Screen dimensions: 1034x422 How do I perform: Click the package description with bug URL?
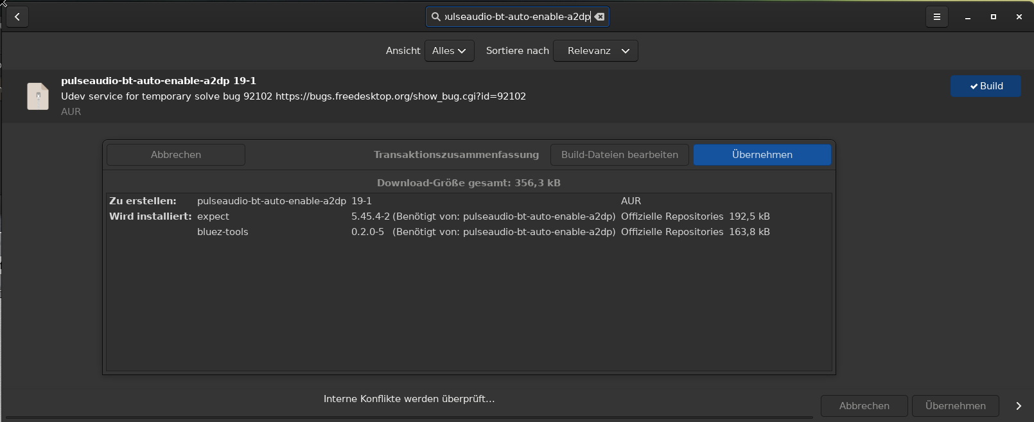(x=294, y=96)
